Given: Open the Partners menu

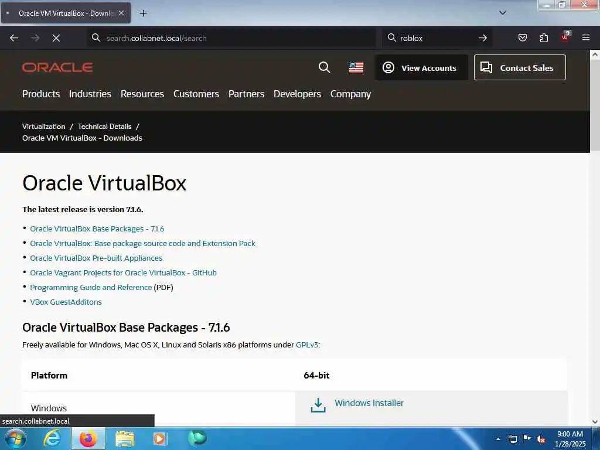Looking at the screenshot, I should click(x=246, y=94).
